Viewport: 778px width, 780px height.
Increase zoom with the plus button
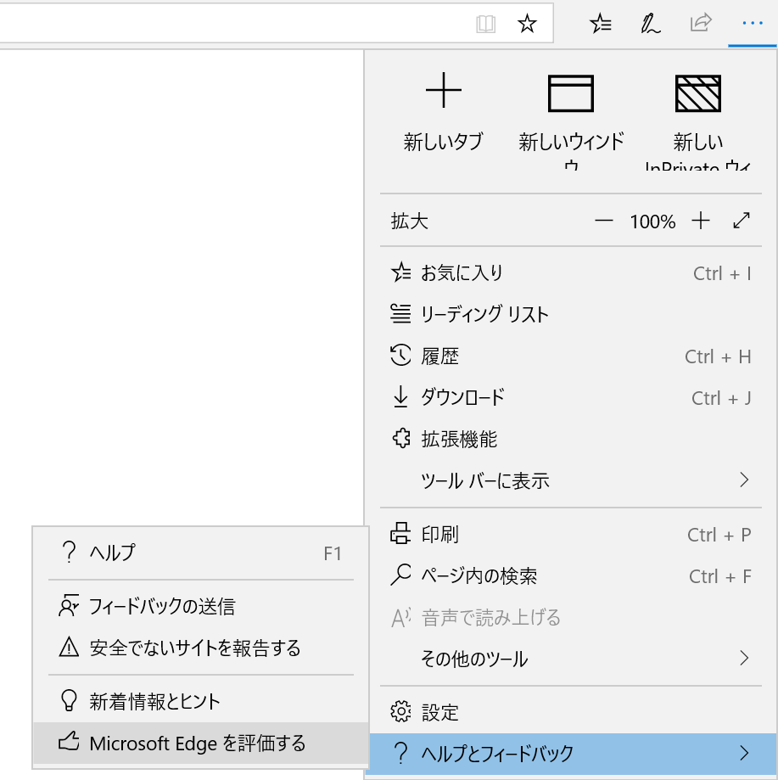pyautogui.click(x=701, y=221)
